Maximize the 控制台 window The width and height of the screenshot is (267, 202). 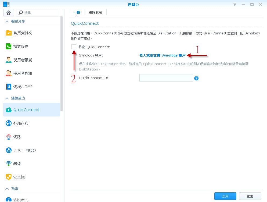[252, 4]
